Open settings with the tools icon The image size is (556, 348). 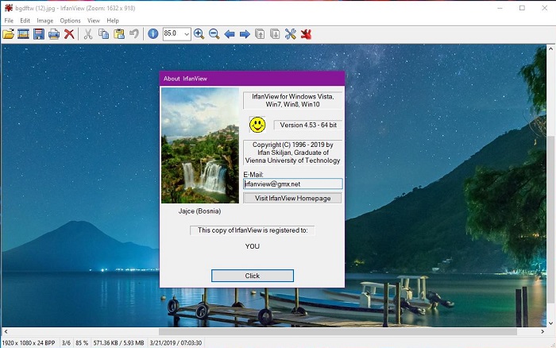[x=291, y=34]
